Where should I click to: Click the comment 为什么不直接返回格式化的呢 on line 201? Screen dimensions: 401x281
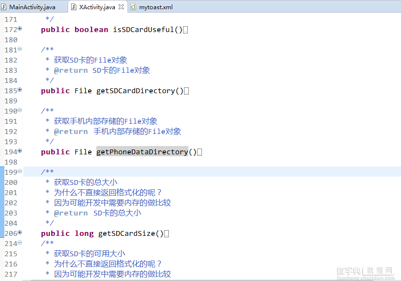pyautogui.click(x=105, y=193)
